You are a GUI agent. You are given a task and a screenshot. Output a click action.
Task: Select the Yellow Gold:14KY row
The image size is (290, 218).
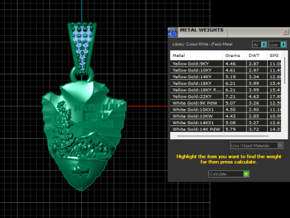click(x=225, y=77)
